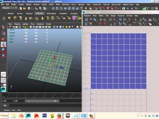The height and width of the screenshot is (119, 159).
Task: Click the new scene icon
Action: tap(21, 8)
